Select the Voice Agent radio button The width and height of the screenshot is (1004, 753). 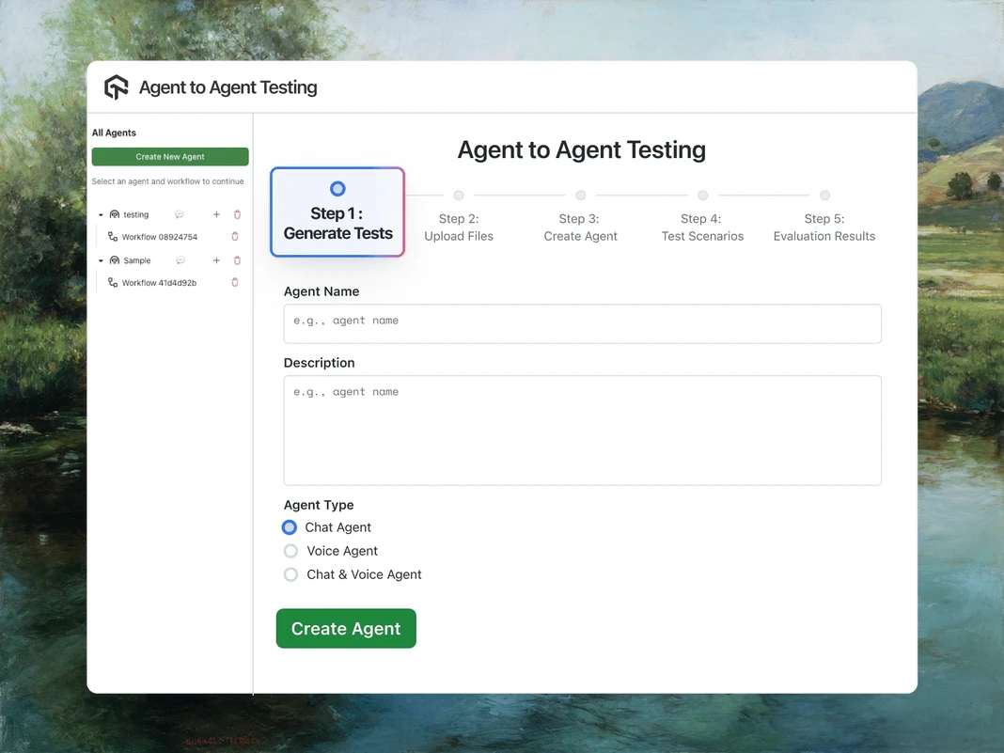click(290, 551)
